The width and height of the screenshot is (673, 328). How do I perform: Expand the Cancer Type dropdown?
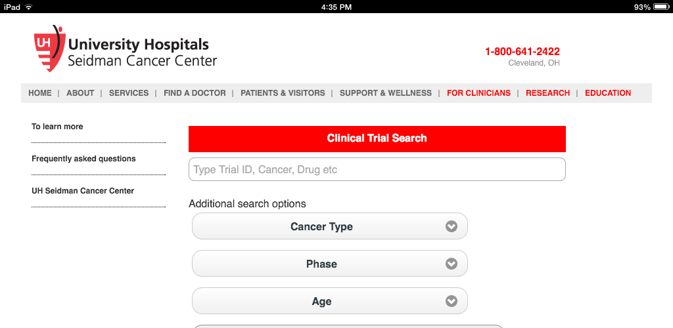point(322,226)
